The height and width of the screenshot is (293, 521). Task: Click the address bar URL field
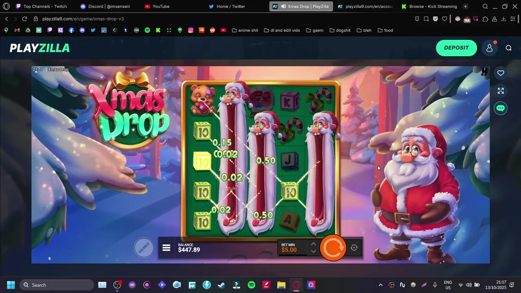pyautogui.click(x=220, y=19)
